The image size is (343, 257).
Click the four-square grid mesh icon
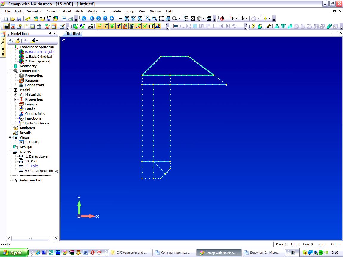[195, 26]
